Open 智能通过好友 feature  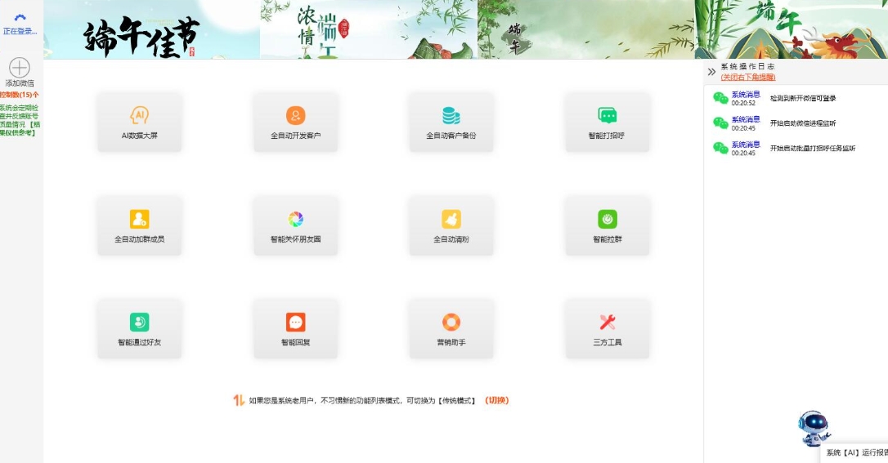(x=139, y=328)
